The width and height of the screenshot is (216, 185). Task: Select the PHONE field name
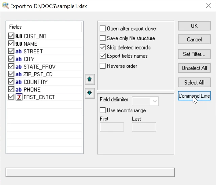coord(32,90)
